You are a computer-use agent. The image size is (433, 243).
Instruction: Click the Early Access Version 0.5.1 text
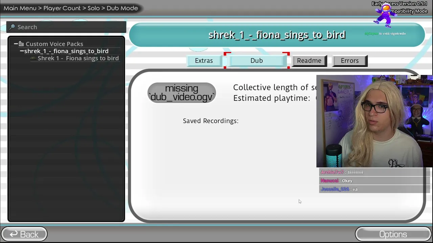point(400,4)
